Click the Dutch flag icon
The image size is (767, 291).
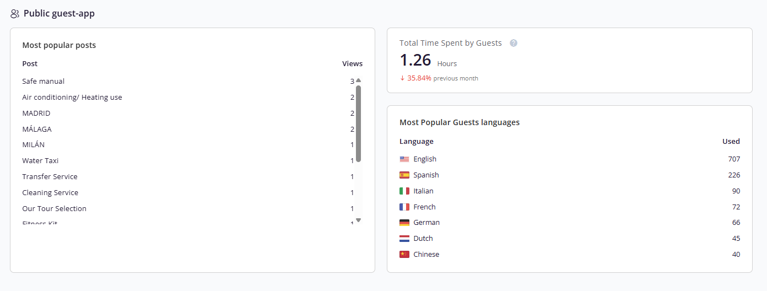[x=404, y=239]
